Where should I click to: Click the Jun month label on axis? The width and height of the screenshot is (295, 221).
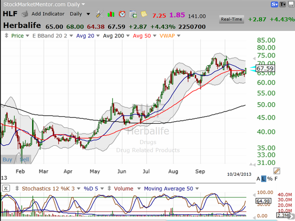pyautogui.click(x=121, y=171)
